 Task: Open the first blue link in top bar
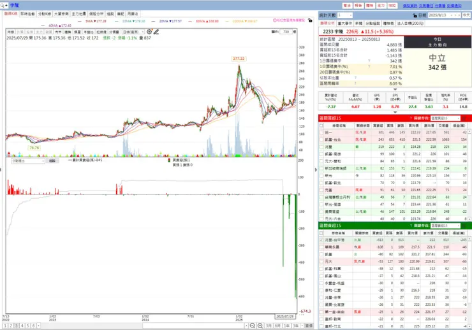pos(410,6)
